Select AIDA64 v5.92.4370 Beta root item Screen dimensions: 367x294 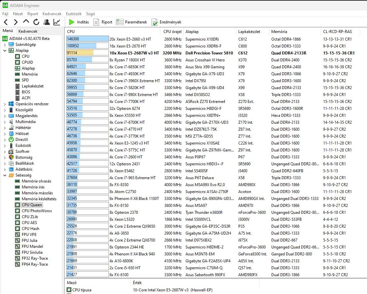pyautogui.click(x=26, y=38)
